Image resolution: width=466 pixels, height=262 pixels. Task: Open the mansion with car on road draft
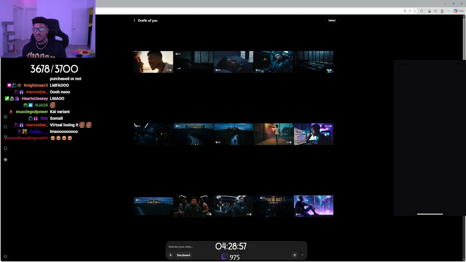tap(193, 134)
